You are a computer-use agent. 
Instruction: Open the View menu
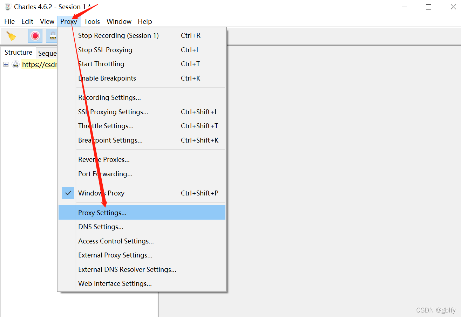47,22
